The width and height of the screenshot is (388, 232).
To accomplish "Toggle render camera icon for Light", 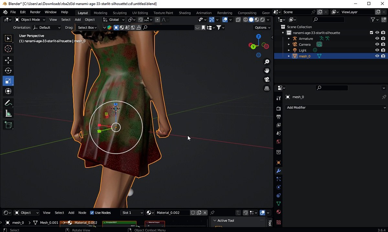I will point(383,50).
